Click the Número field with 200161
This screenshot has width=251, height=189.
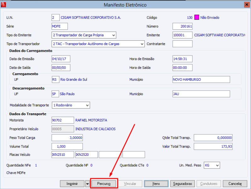click(x=182, y=26)
